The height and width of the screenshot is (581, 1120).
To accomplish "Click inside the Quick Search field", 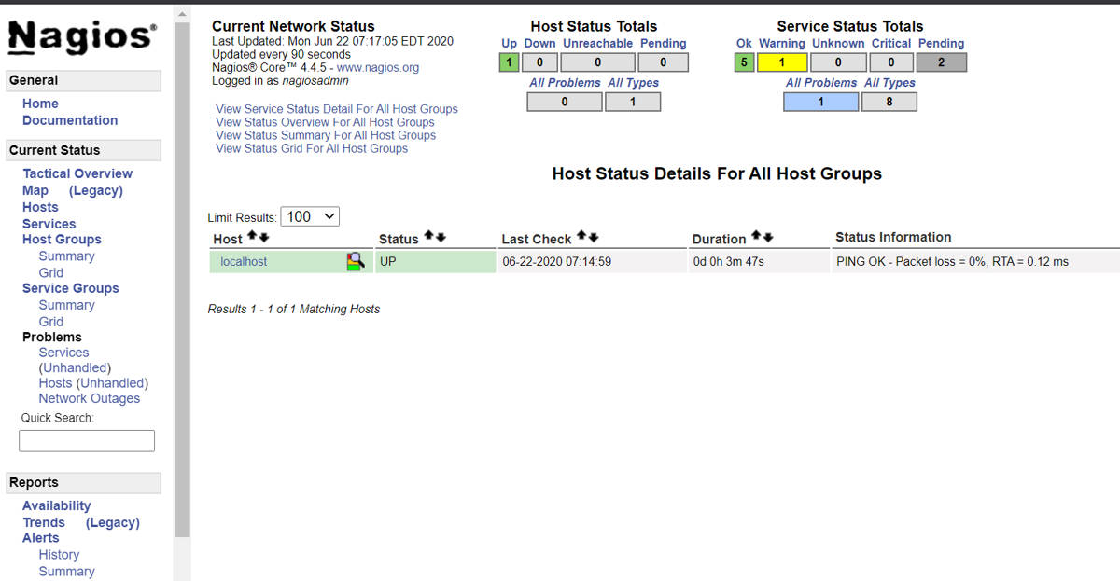I will [x=86, y=439].
